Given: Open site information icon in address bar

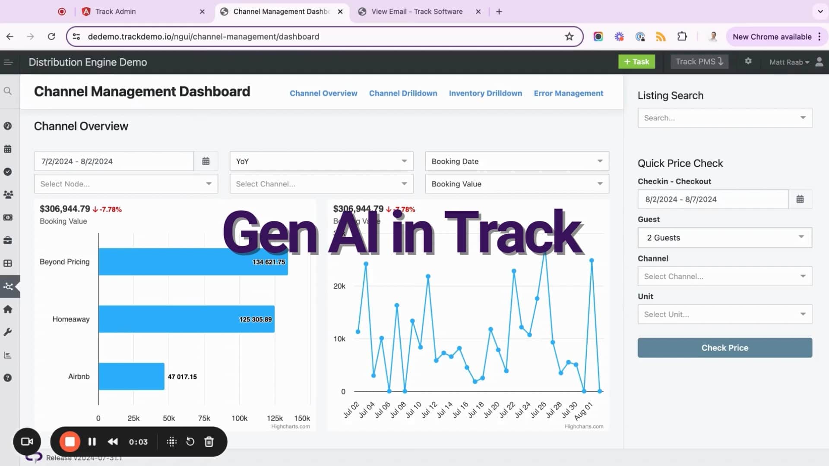Looking at the screenshot, I should (x=76, y=37).
